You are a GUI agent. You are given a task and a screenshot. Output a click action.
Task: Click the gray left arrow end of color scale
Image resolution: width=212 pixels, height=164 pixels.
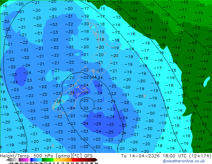pos(8,160)
